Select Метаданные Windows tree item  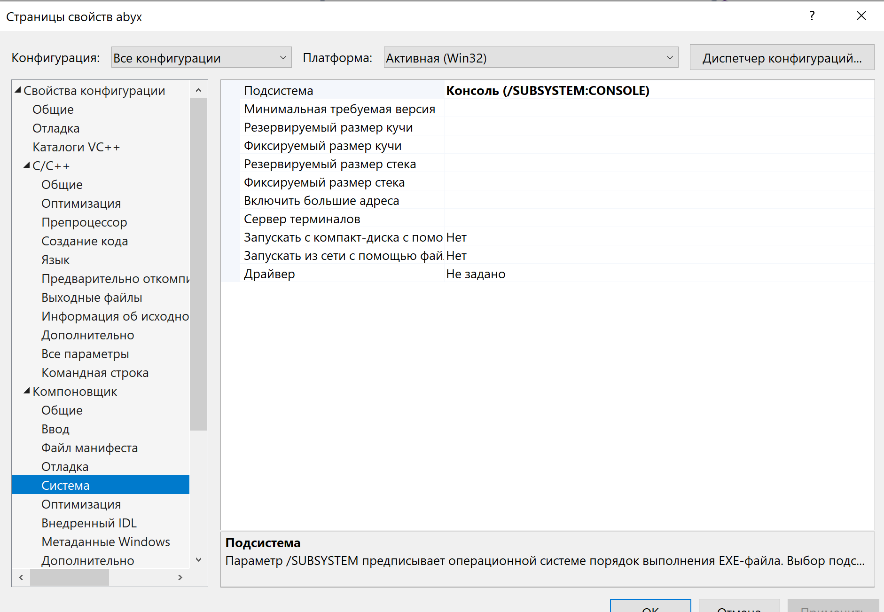pyautogui.click(x=106, y=542)
